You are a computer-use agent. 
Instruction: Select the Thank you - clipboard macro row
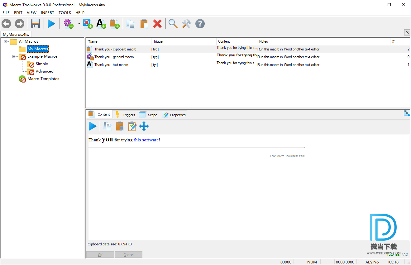248,49
